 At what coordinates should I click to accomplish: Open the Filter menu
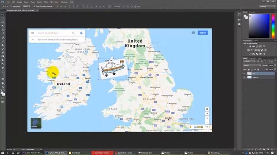[46, 2]
